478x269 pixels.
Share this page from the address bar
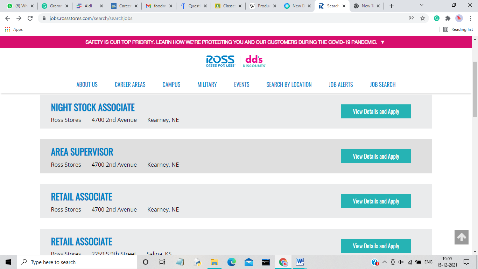(412, 18)
